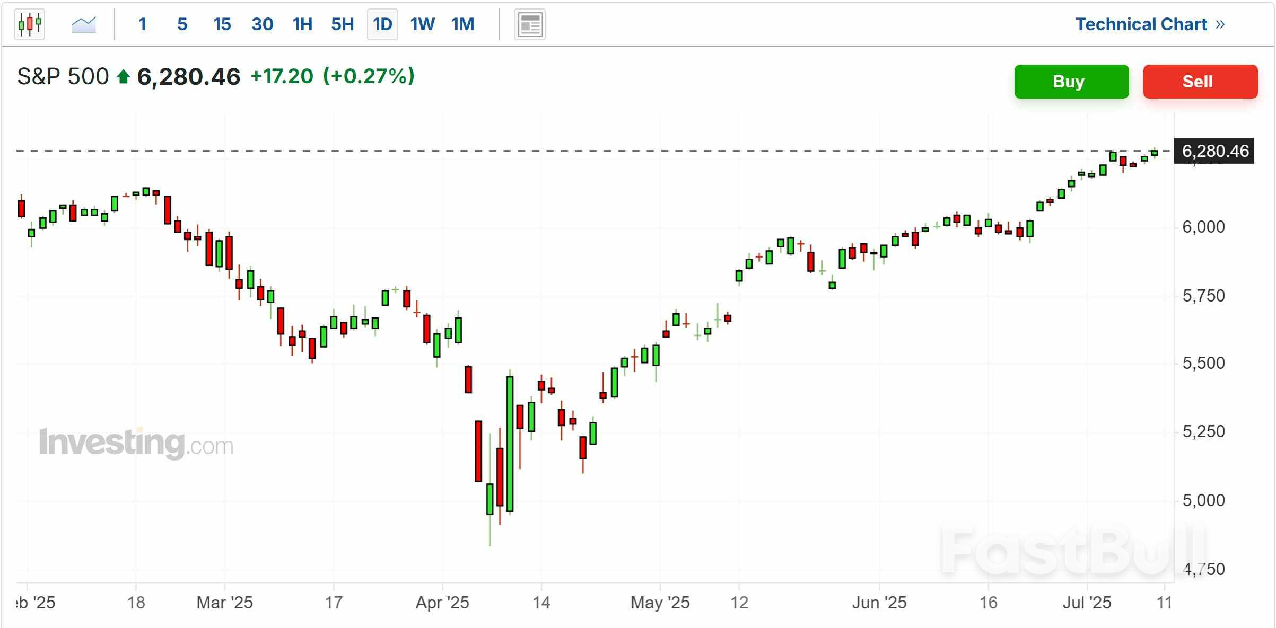1276x628 pixels.
Task: Select the 1D timeframe
Action: coord(382,24)
